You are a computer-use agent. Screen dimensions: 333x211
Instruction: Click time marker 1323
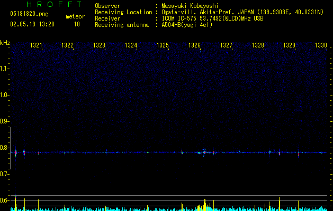(99, 45)
